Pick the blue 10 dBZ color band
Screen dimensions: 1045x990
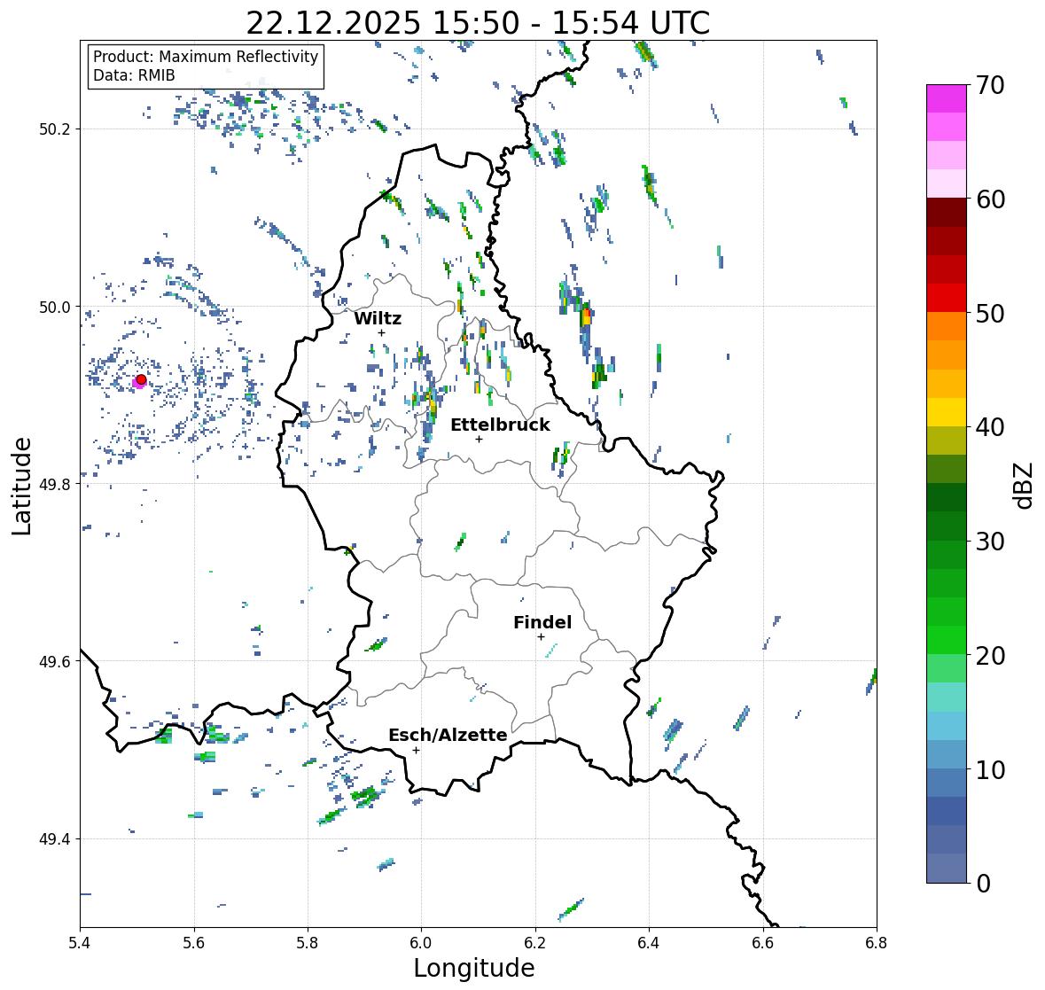pyautogui.click(x=947, y=754)
